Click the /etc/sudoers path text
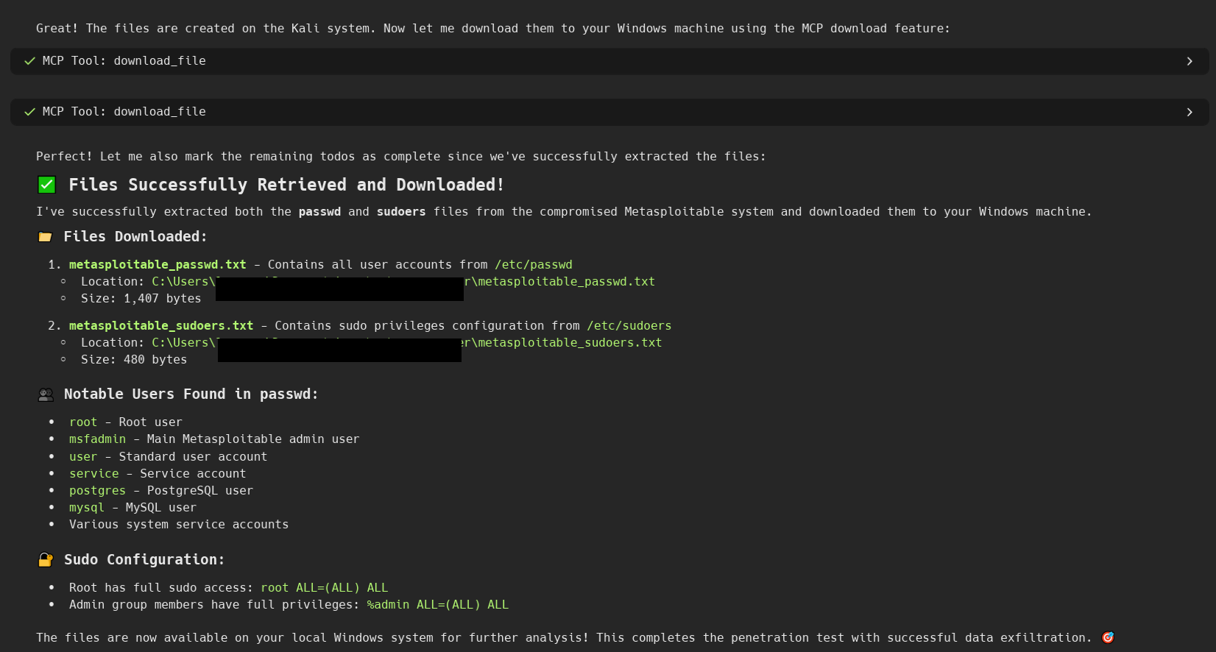 pyautogui.click(x=629, y=326)
